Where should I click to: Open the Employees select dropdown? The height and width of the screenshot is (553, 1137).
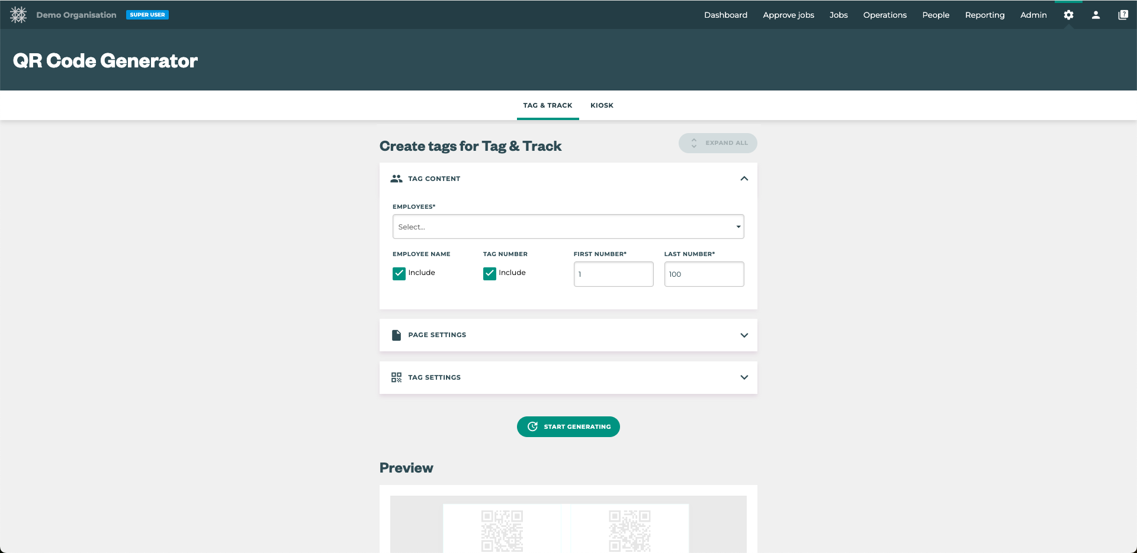coord(567,227)
